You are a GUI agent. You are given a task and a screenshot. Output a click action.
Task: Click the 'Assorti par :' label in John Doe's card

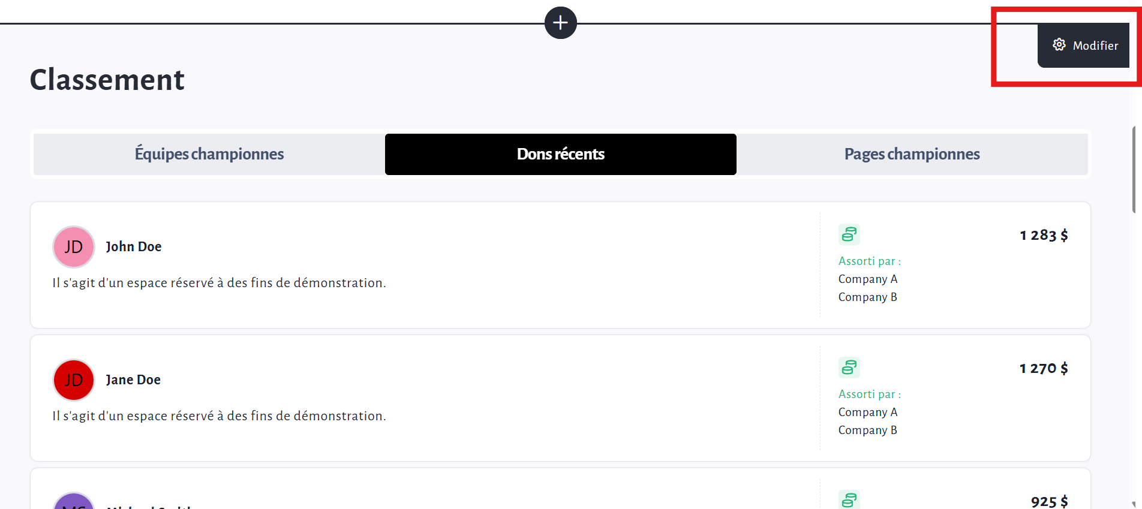pos(870,261)
